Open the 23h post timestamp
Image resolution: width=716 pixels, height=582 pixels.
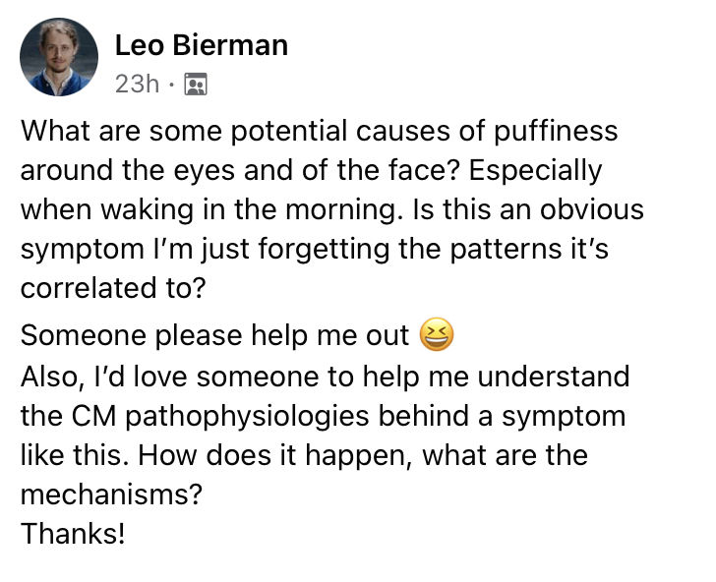(x=137, y=84)
